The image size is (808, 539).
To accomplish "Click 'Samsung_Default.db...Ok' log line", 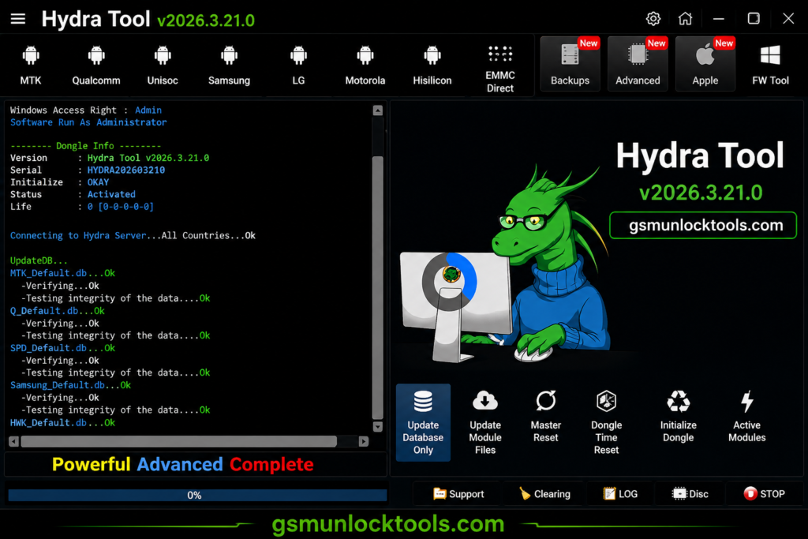I will click(x=70, y=385).
